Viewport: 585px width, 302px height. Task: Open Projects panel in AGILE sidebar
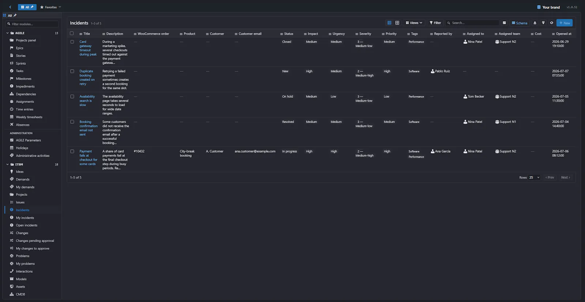26,40
